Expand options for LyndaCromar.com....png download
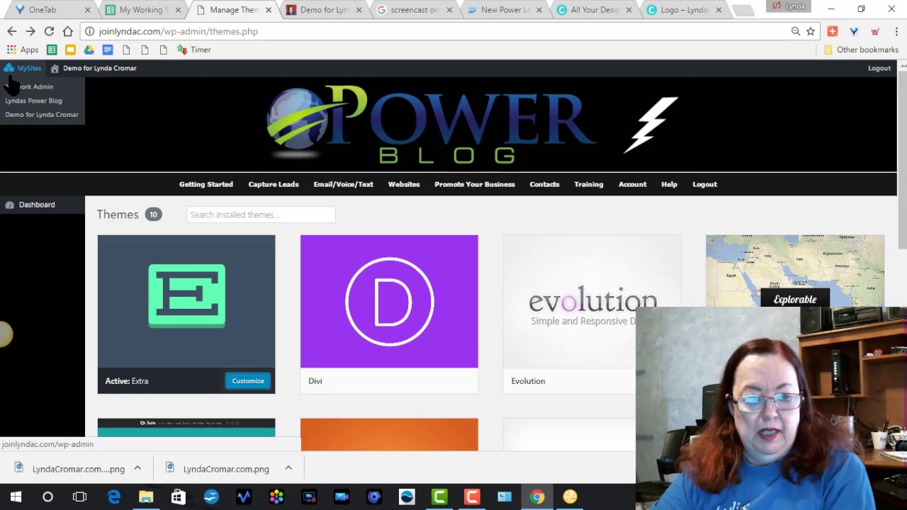 (137, 468)
